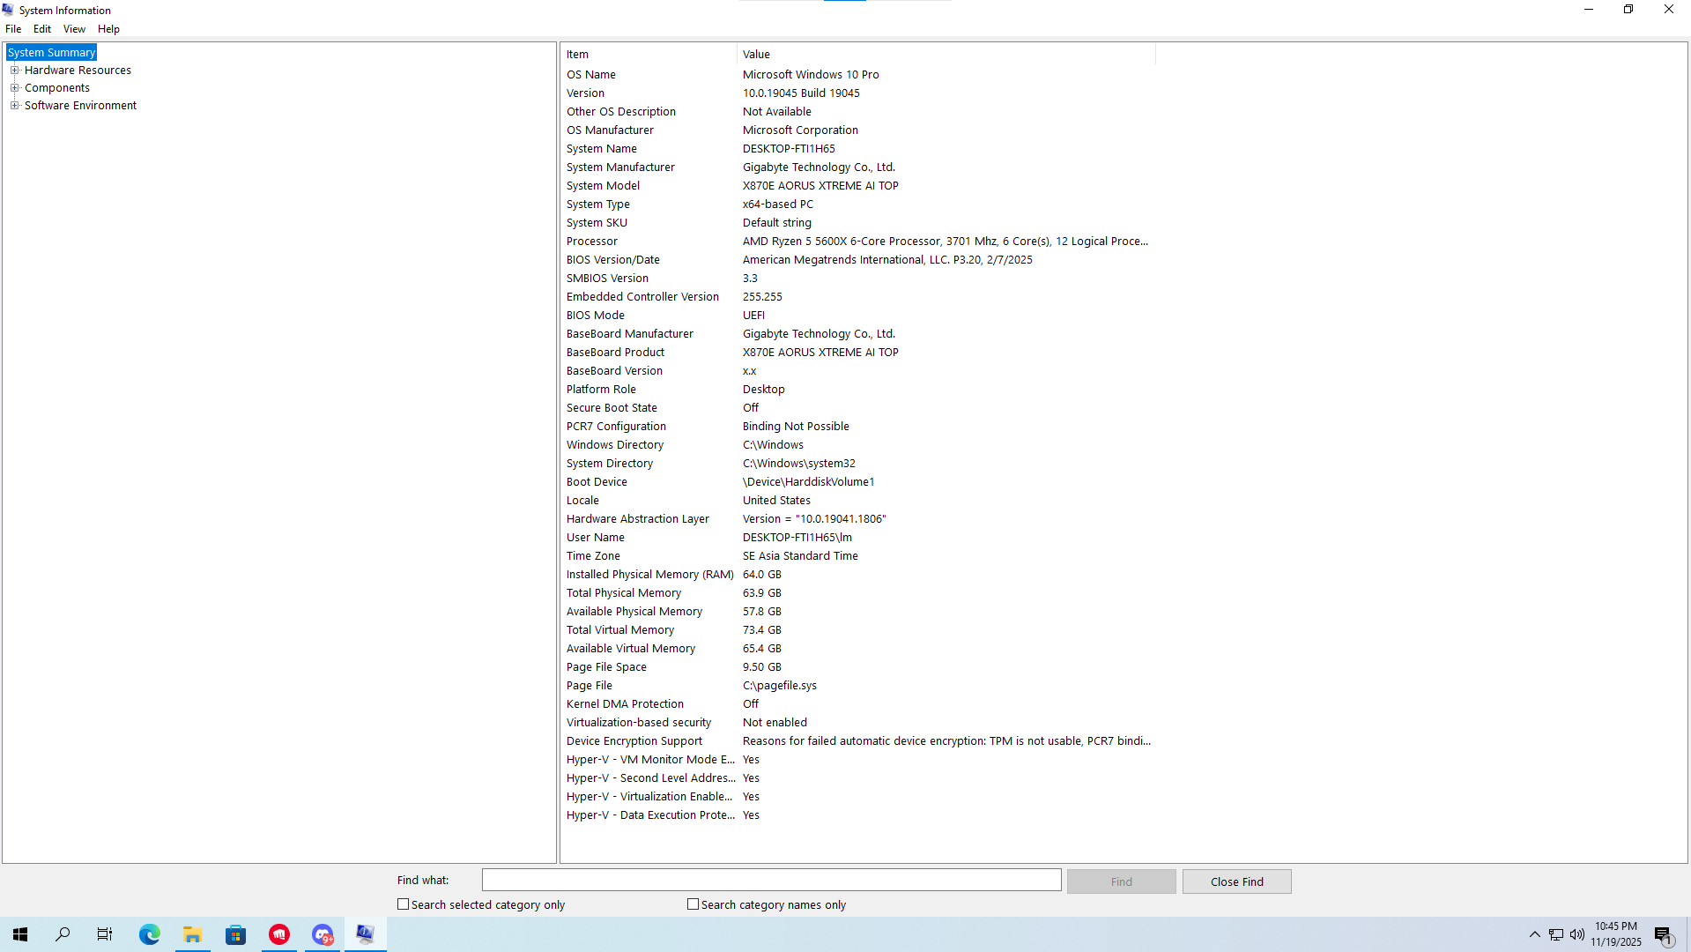Screen dimensions: 1691x952
Task: Open the File menu
Action: click(13, 29)
